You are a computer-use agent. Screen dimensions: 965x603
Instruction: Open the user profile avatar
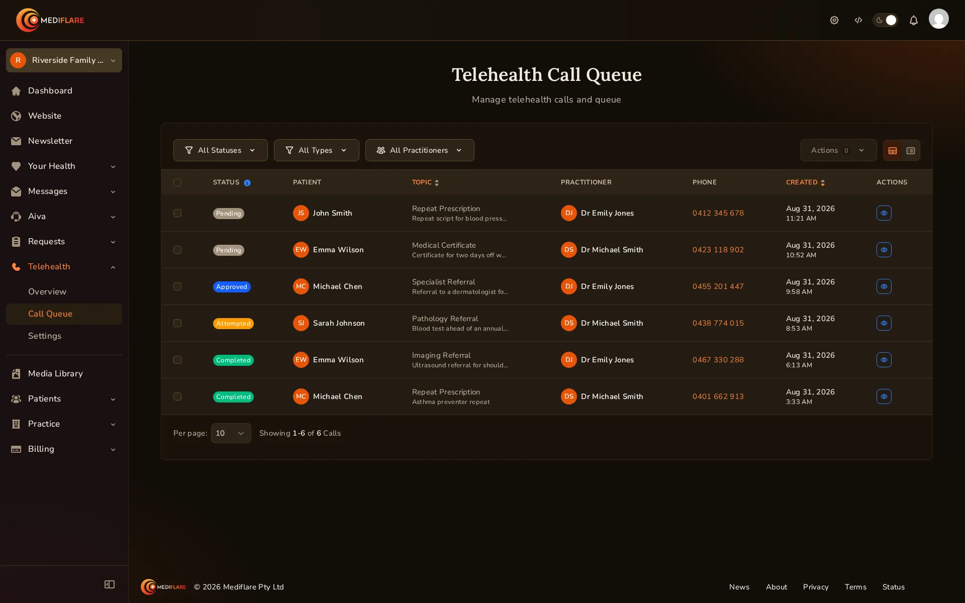coord(938,19)
